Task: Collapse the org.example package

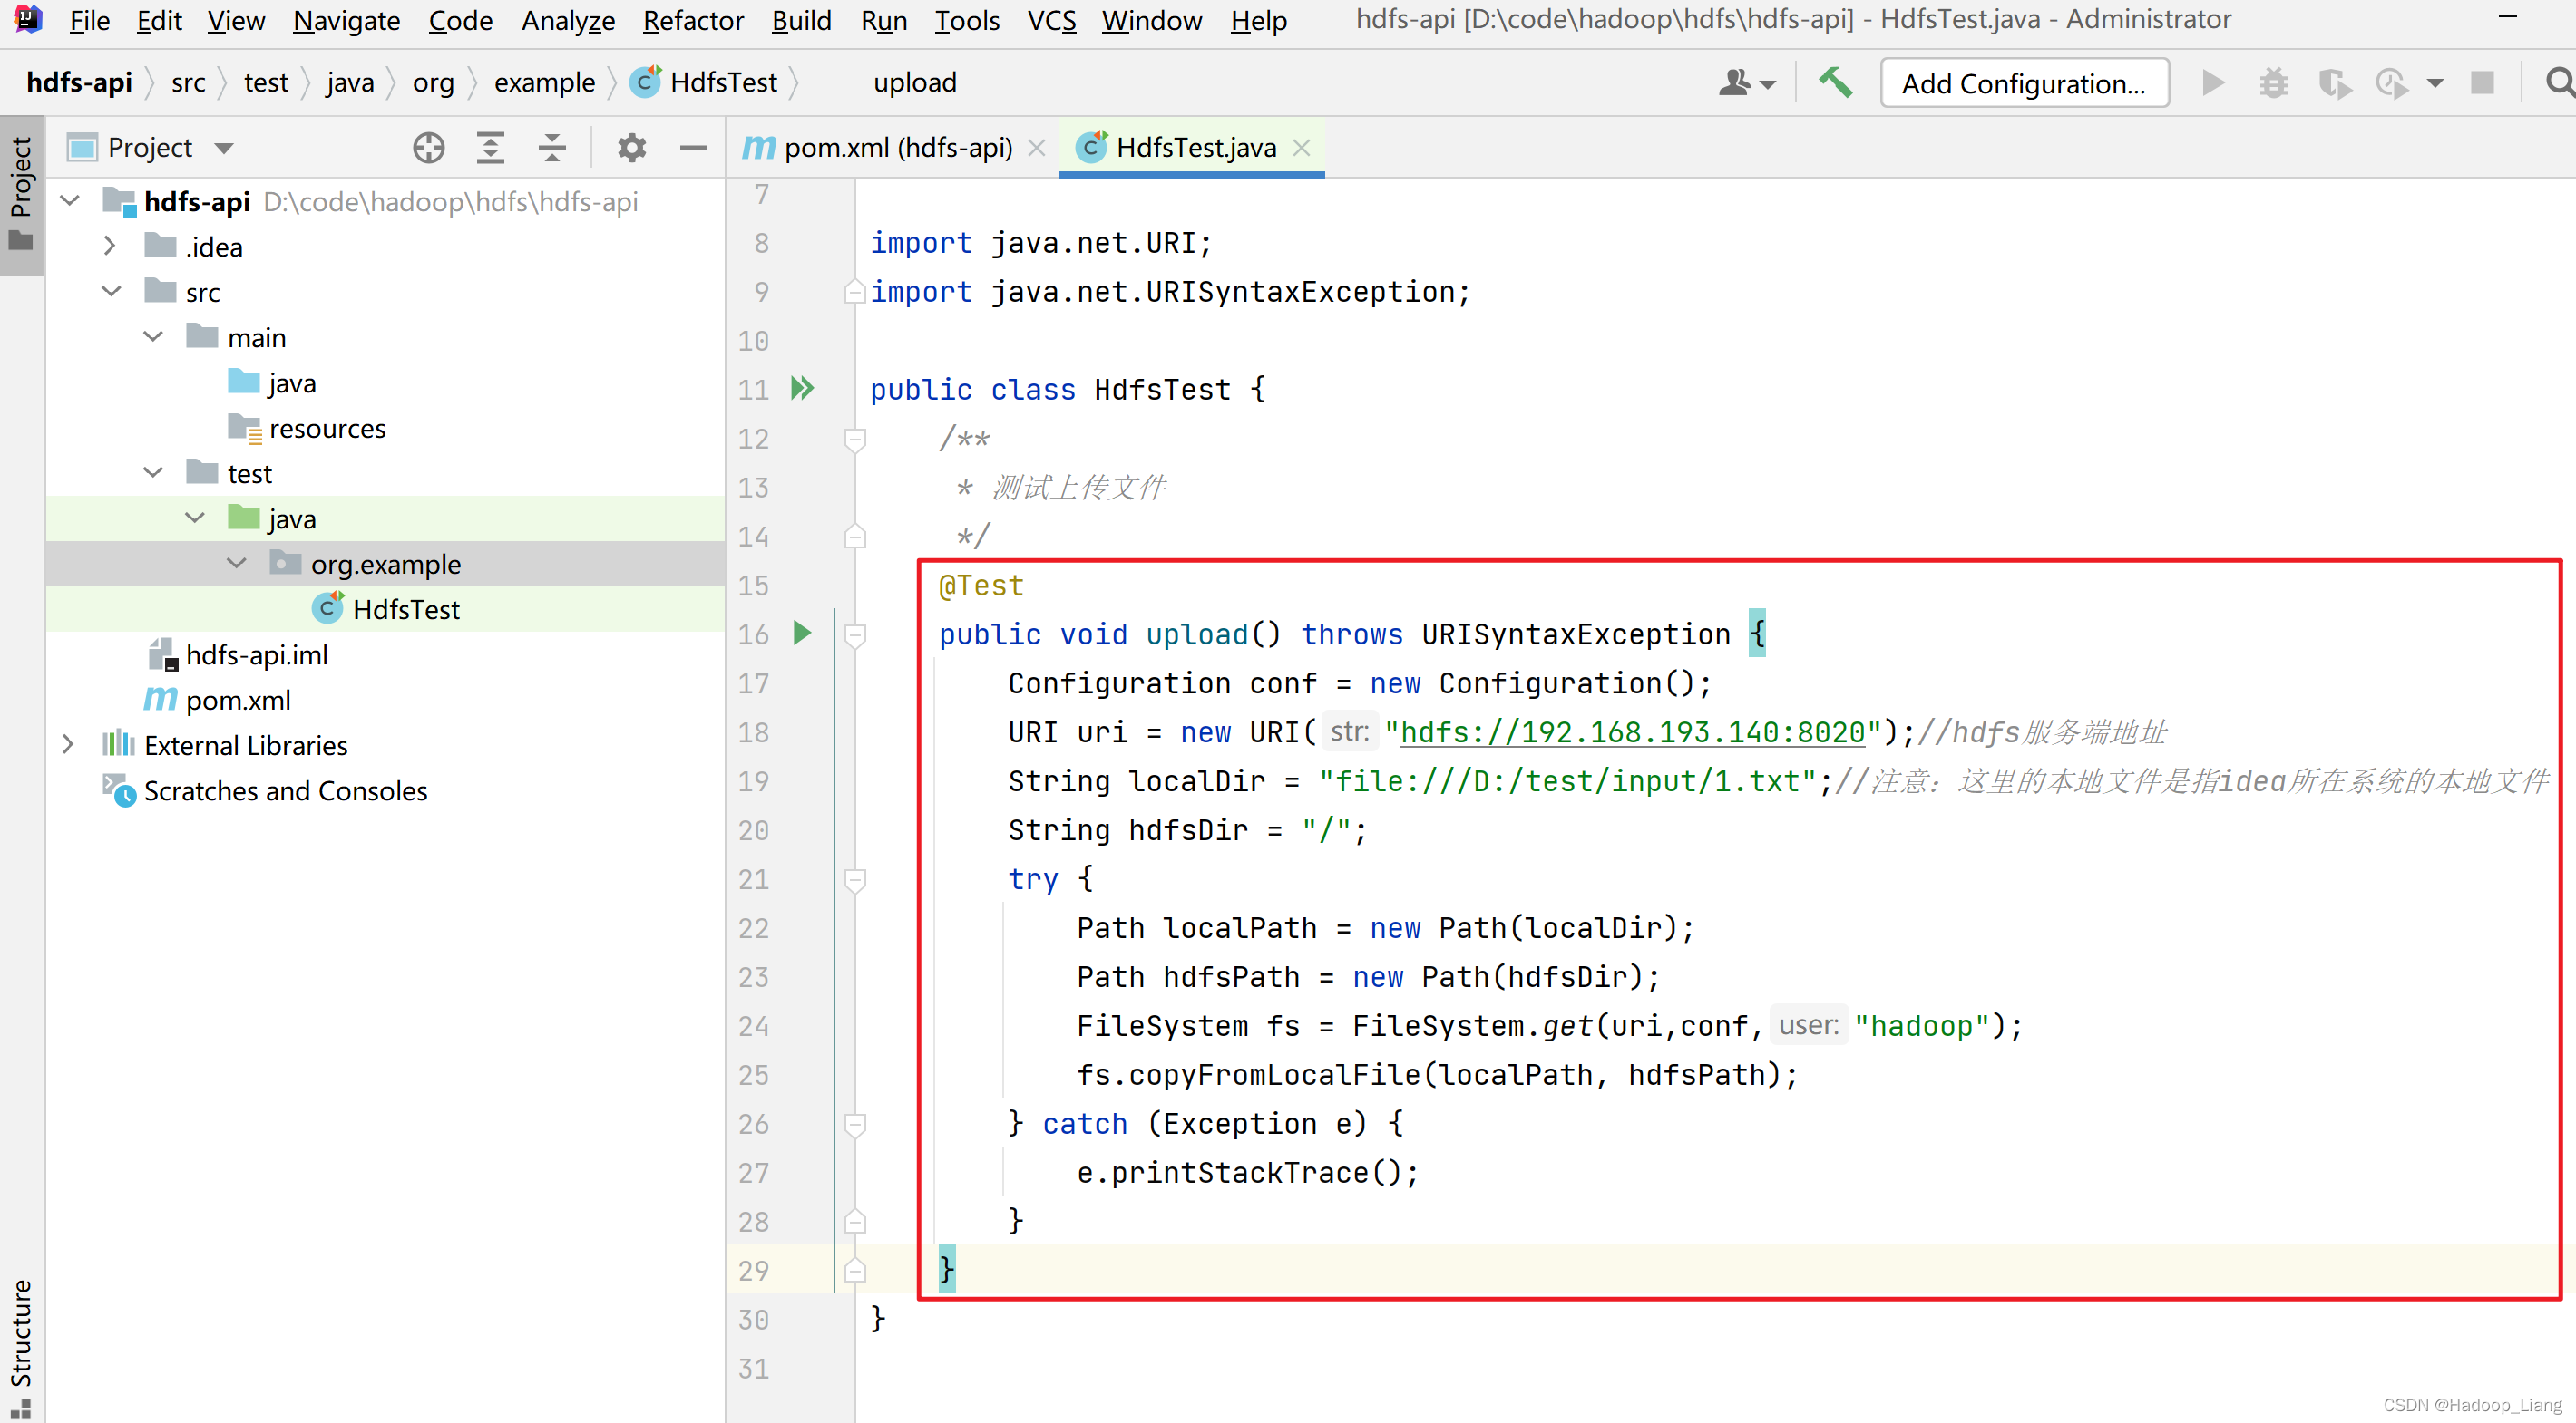Action: click(x=237, y=563)
